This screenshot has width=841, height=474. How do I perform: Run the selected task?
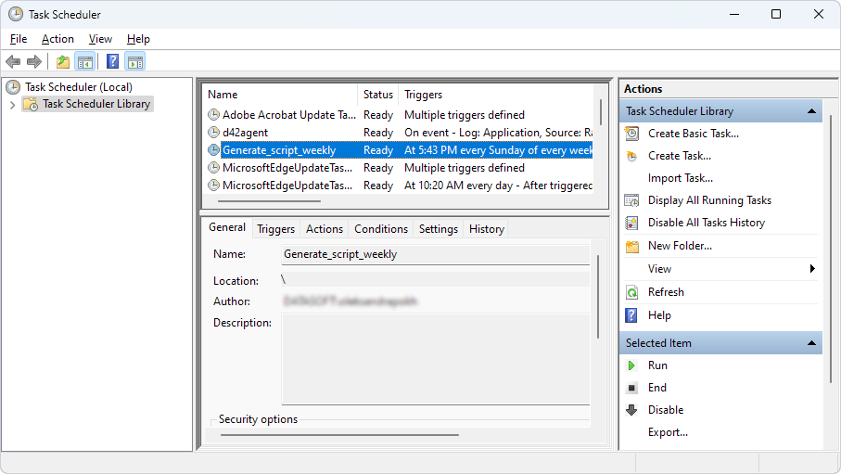click(657, 365)
